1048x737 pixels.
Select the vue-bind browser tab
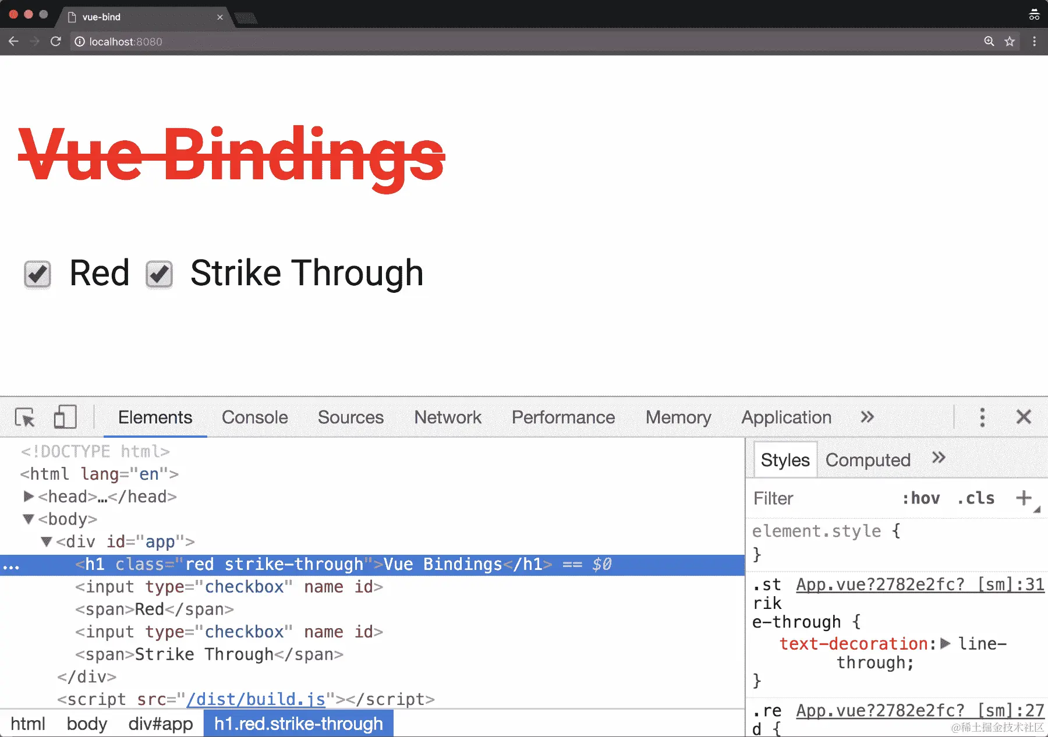point(146,17)
